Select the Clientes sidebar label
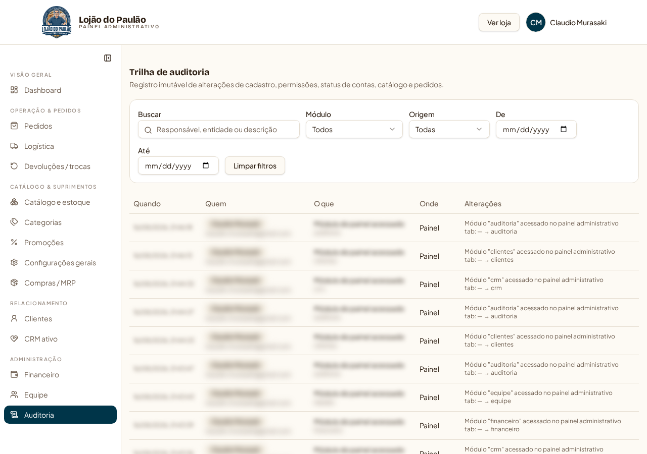 pyautogui.click(x=38, y=318)
